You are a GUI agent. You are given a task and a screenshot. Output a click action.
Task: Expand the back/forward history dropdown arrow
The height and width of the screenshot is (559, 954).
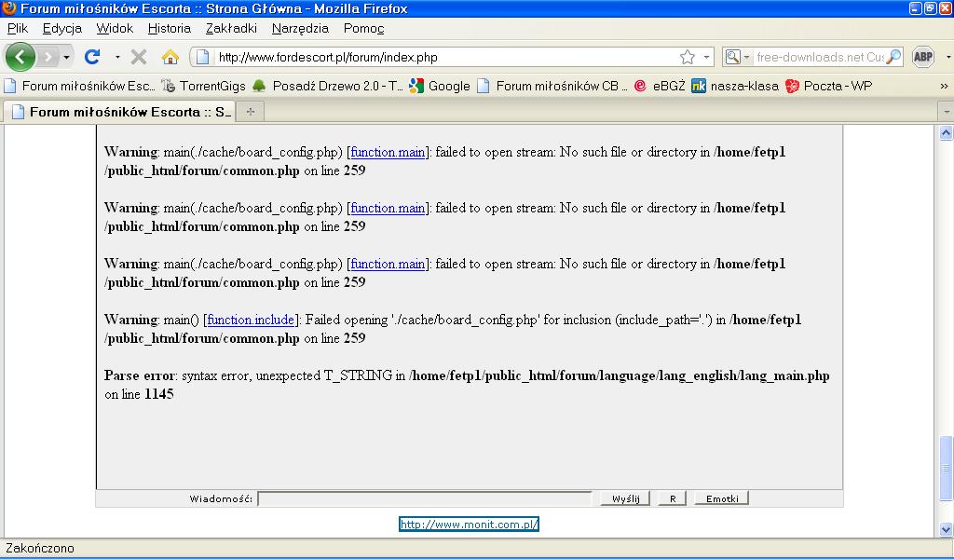(x=67, y=58)
